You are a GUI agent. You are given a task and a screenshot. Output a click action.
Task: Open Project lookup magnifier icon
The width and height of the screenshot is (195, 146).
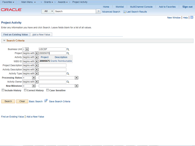68,53
